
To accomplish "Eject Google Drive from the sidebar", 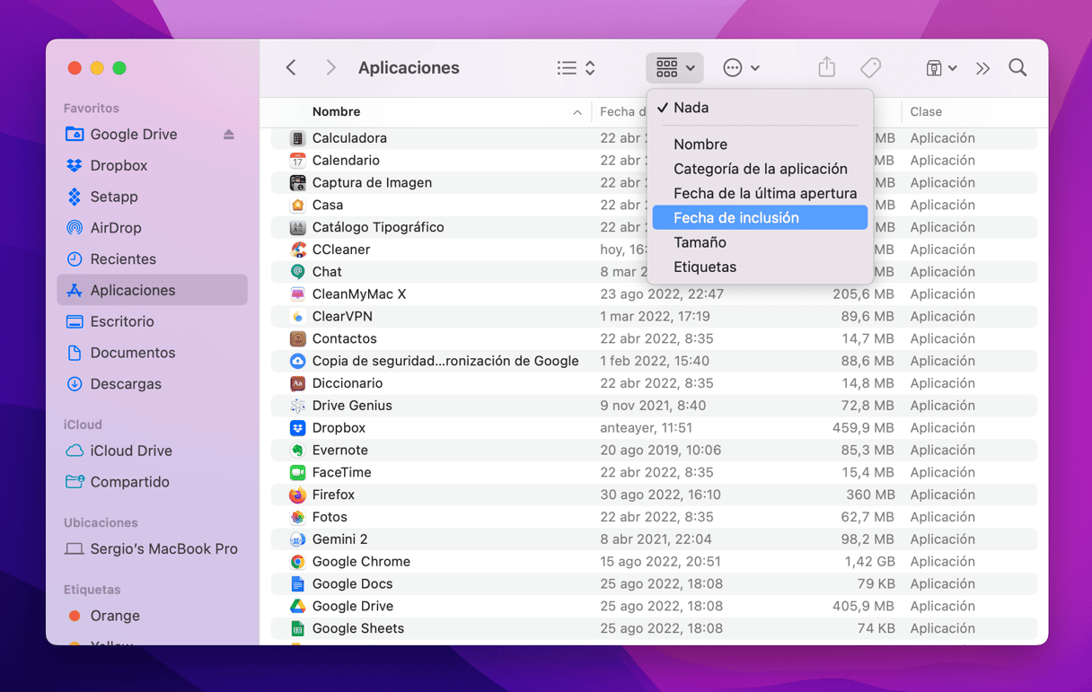I will tap(229, 135).
